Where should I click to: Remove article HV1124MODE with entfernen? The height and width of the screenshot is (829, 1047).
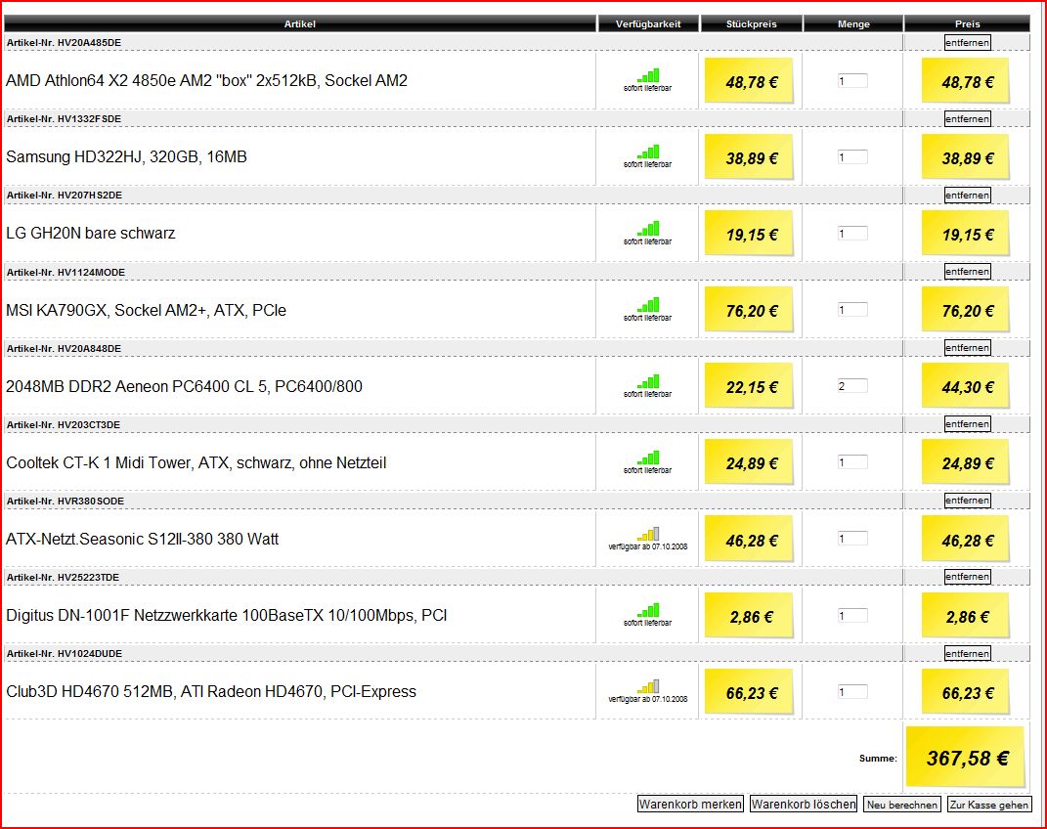click(967, 272)
